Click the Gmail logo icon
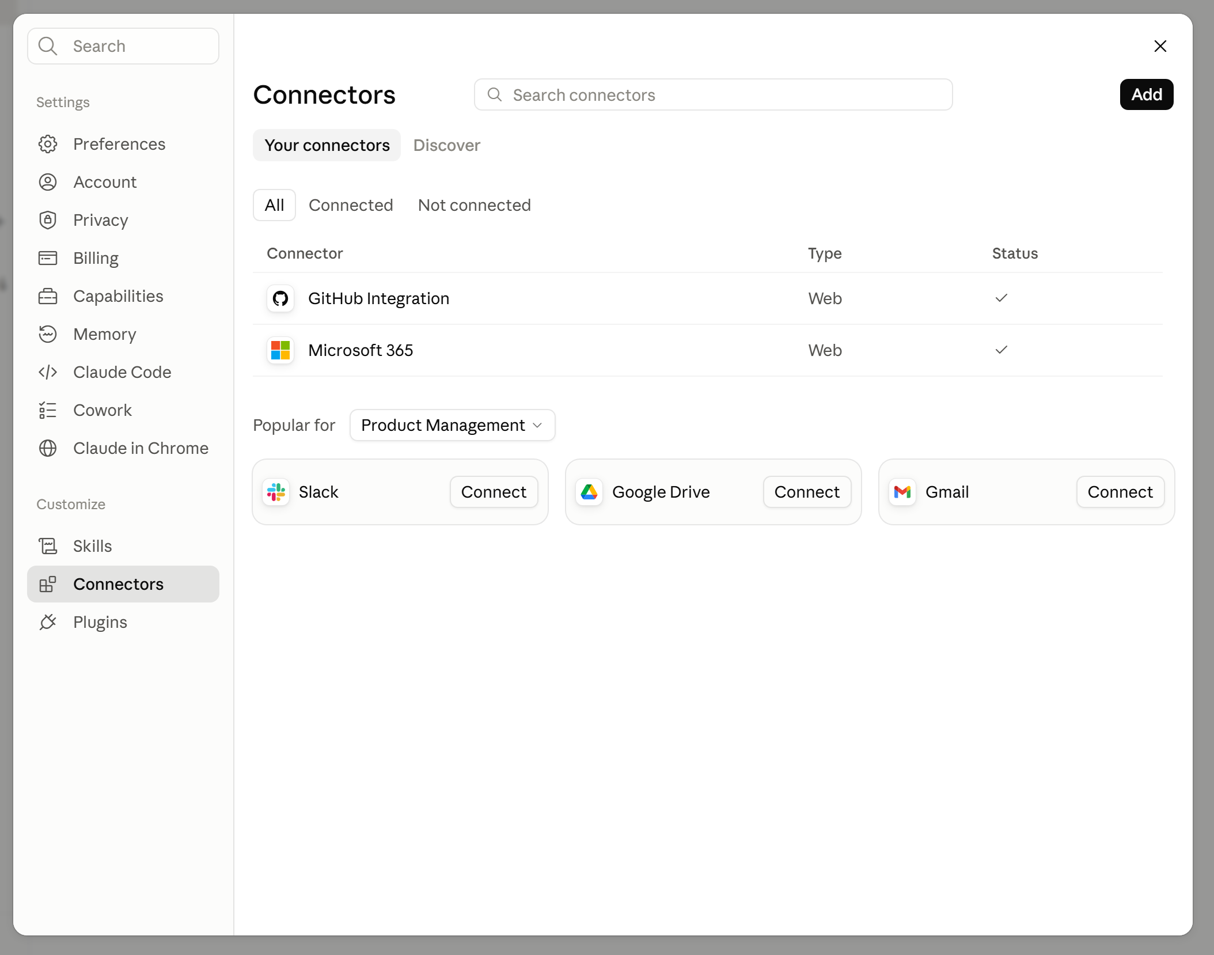The image size is (1214, 955). tap(902, 492)
